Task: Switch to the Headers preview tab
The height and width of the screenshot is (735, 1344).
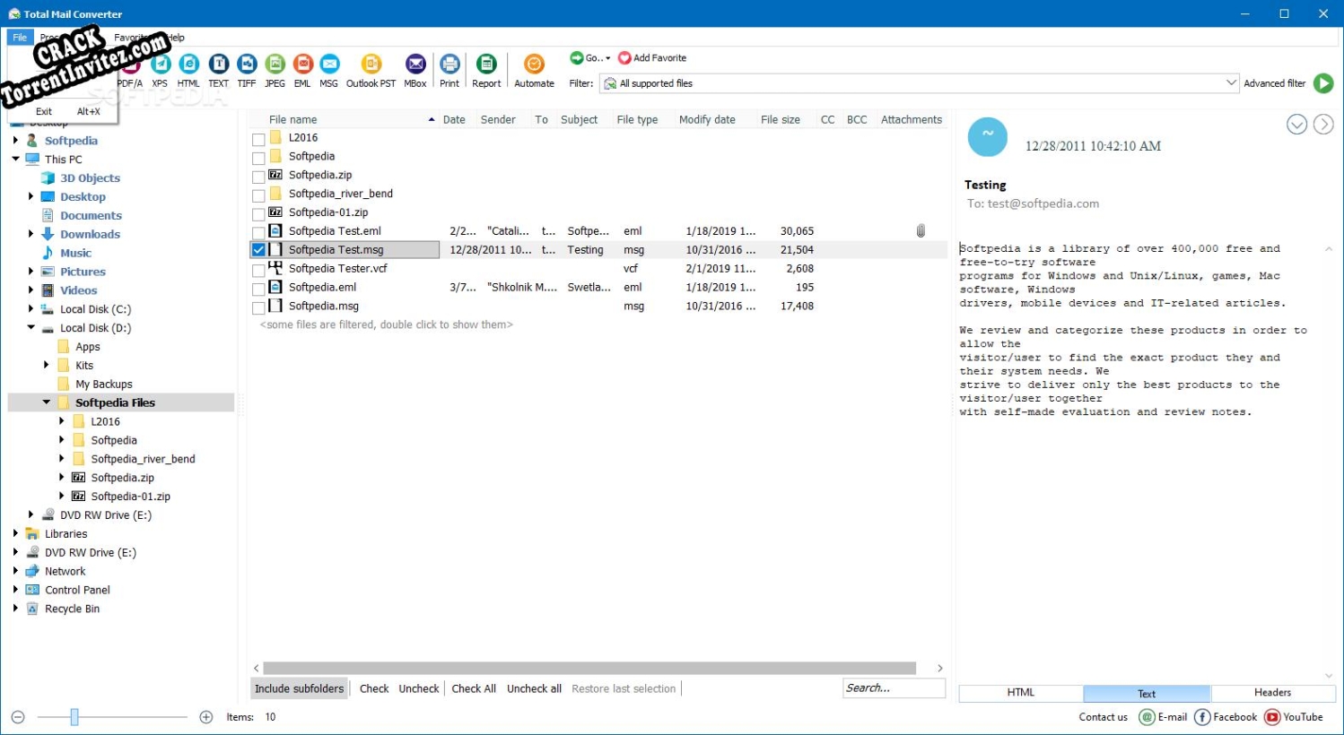Action: pos(1272,693)
